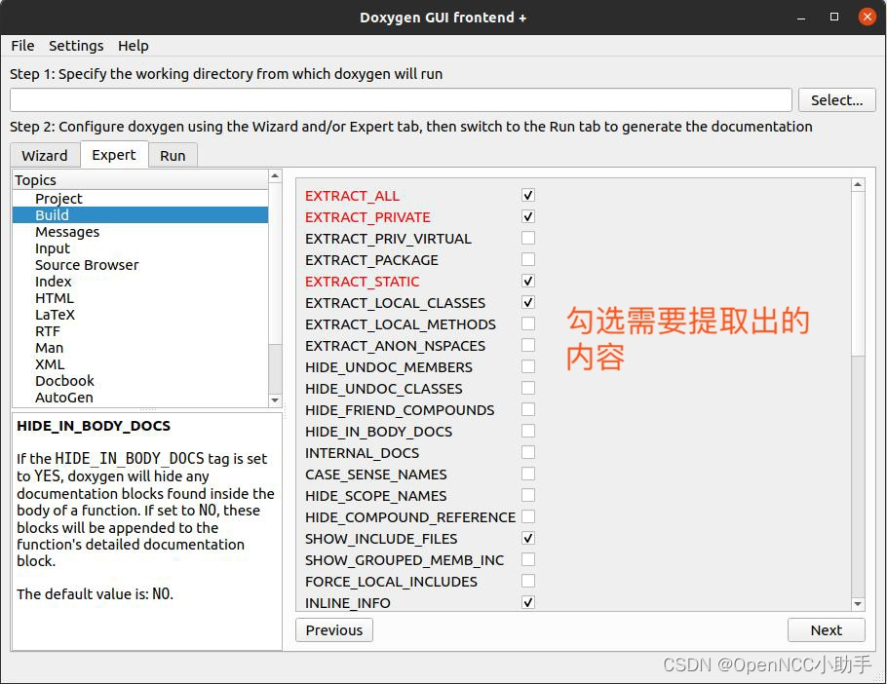This screenshot has height=684, width=887.
Task: Select Docbook topic in list
Action: click(140, 381)
